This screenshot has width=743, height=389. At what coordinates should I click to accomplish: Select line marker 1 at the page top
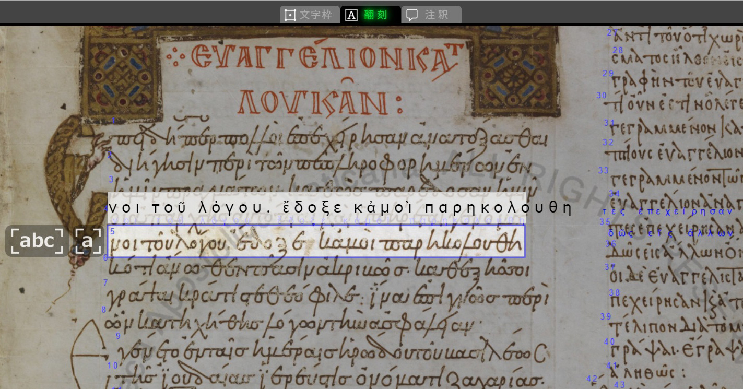click(114, 120)
